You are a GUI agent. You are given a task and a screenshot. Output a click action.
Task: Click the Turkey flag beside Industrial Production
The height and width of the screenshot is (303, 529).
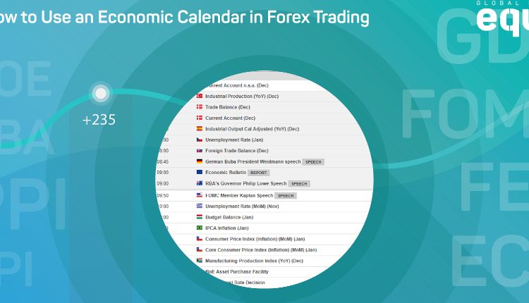point(200,96)
